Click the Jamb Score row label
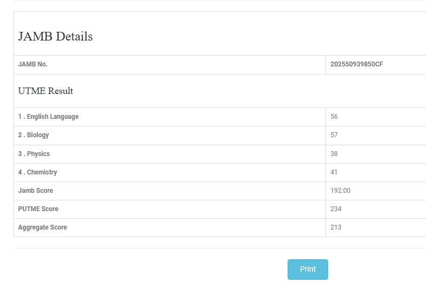This screenshot has width=426, height=283. pyautogui.click(x=36, y=191)
